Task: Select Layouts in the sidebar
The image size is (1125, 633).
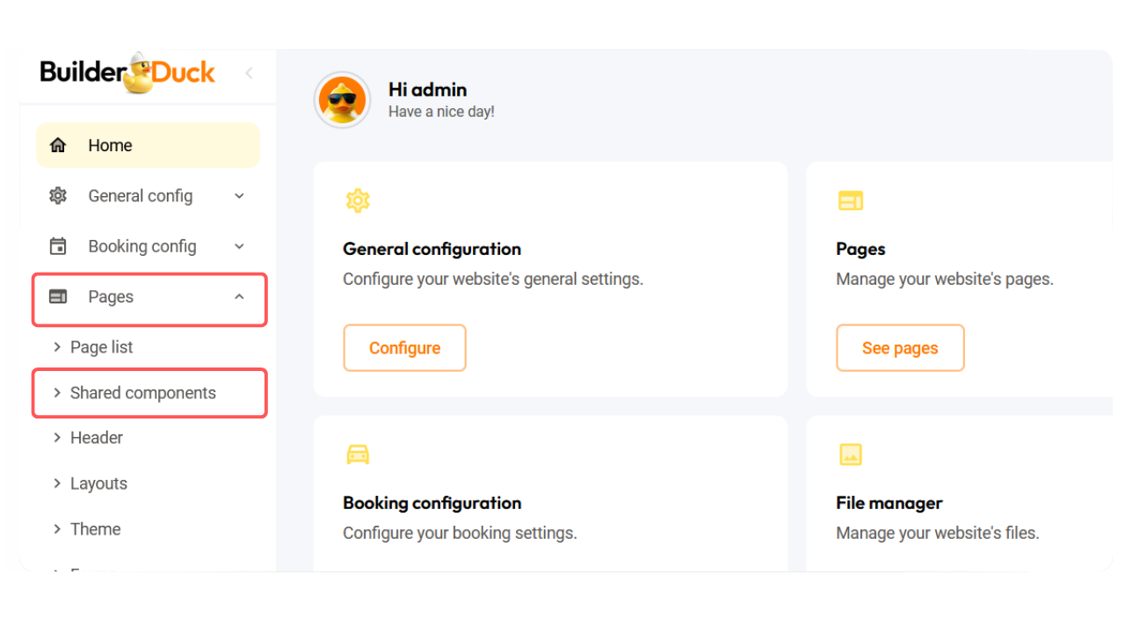Action: pos(98,484)
